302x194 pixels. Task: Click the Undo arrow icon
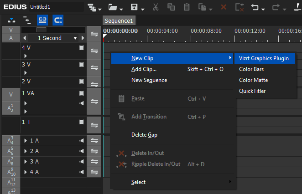[x=255, y=7]
